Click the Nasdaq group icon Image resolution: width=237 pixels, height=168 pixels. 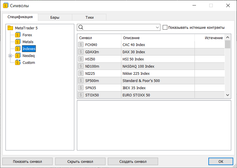pos(18,56)
